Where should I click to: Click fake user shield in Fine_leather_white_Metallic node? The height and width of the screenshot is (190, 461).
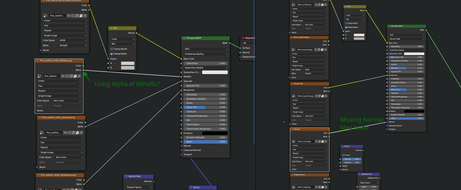click(67, 76)
